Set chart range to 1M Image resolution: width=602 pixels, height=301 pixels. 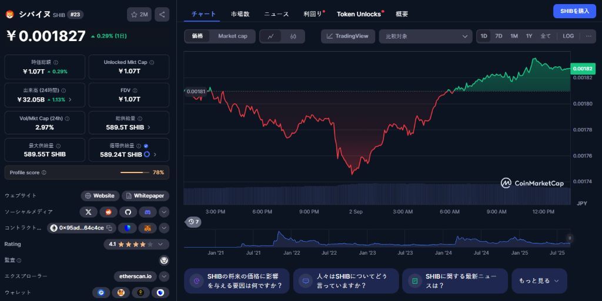tap(514, 36)
